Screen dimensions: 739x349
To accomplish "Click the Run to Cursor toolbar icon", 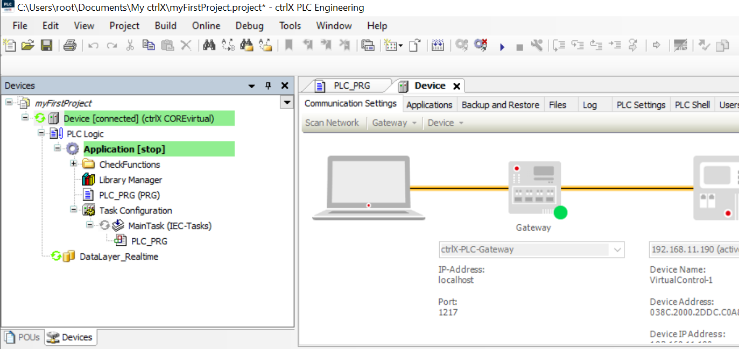I will (615, 46).
